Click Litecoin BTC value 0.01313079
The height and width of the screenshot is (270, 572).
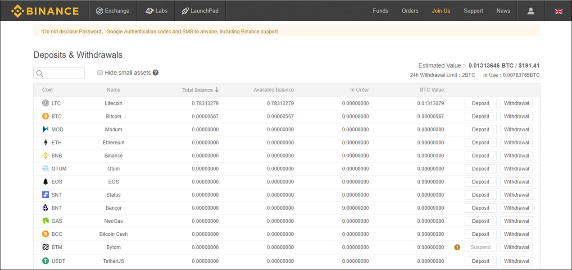431,103
